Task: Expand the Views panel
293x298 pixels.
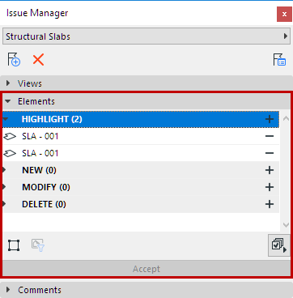Action: click(8, 83)
